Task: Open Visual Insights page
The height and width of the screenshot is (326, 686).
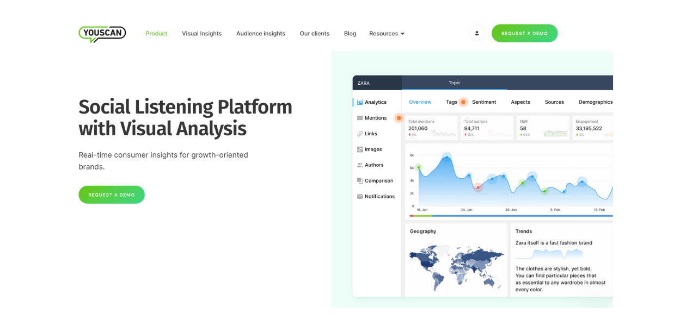Action: click(x=202, y=34)
